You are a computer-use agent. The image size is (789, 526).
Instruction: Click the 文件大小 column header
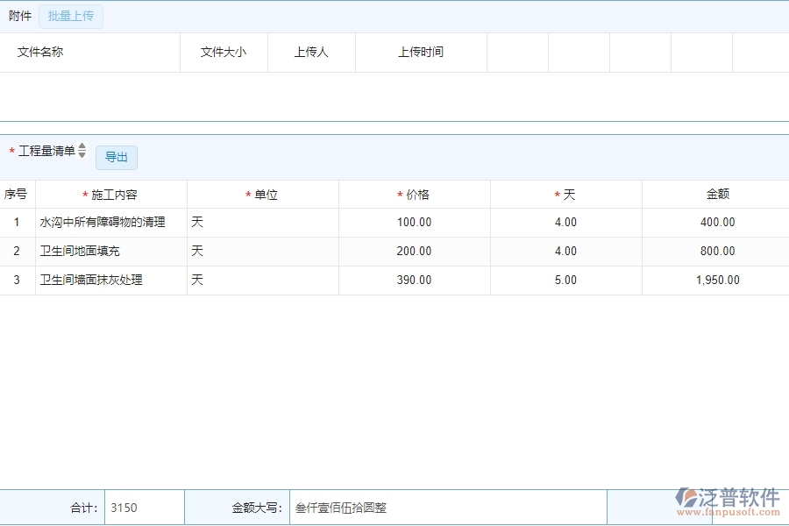pyautogui.click(x=224, y=52)
